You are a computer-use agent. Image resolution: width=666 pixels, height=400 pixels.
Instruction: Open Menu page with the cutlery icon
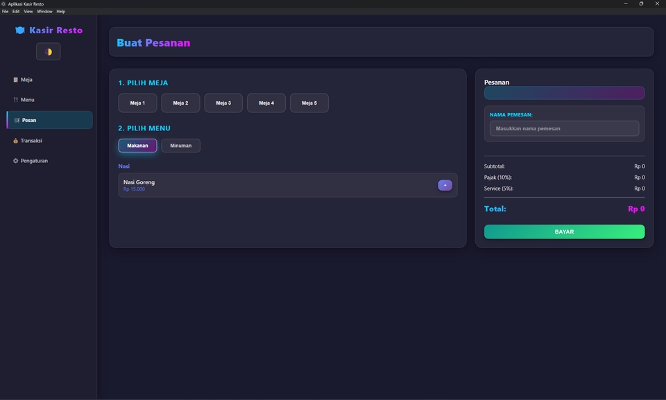(x=27, y=100)
